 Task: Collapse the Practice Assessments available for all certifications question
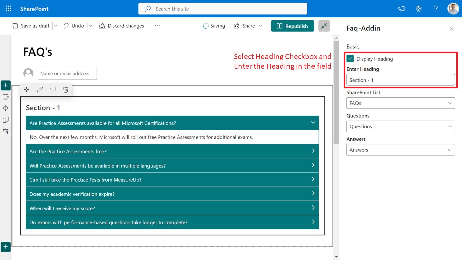click(172, 123)
